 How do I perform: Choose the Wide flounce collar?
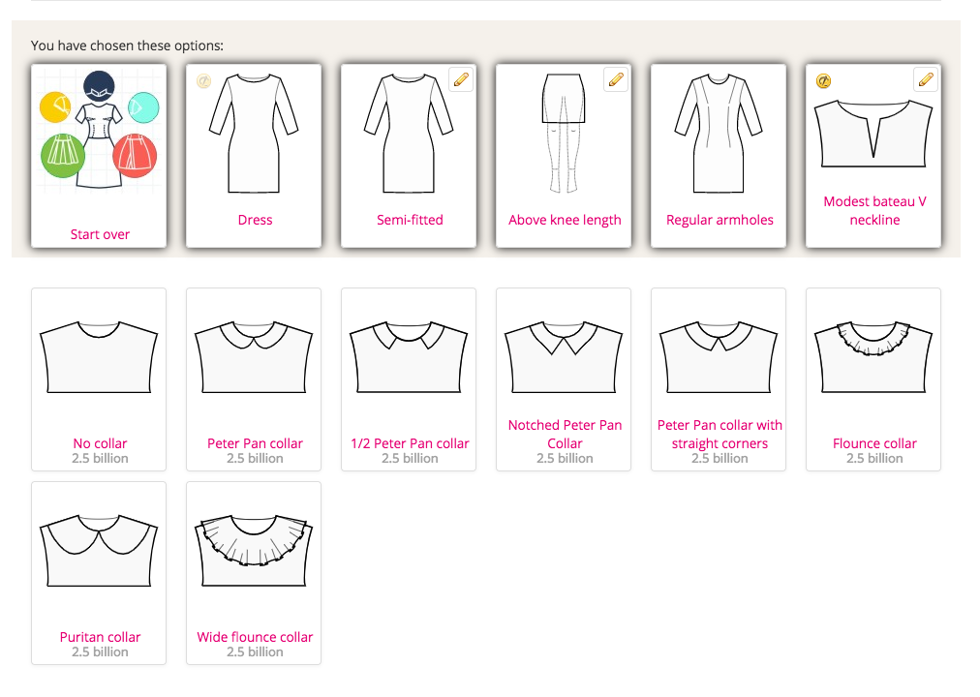(253, 571)
